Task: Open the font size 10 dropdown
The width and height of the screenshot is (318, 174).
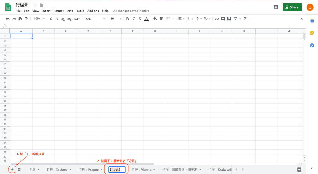Action: [x=116, y=19]
